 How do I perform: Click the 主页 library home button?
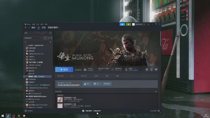coord(36,33)
